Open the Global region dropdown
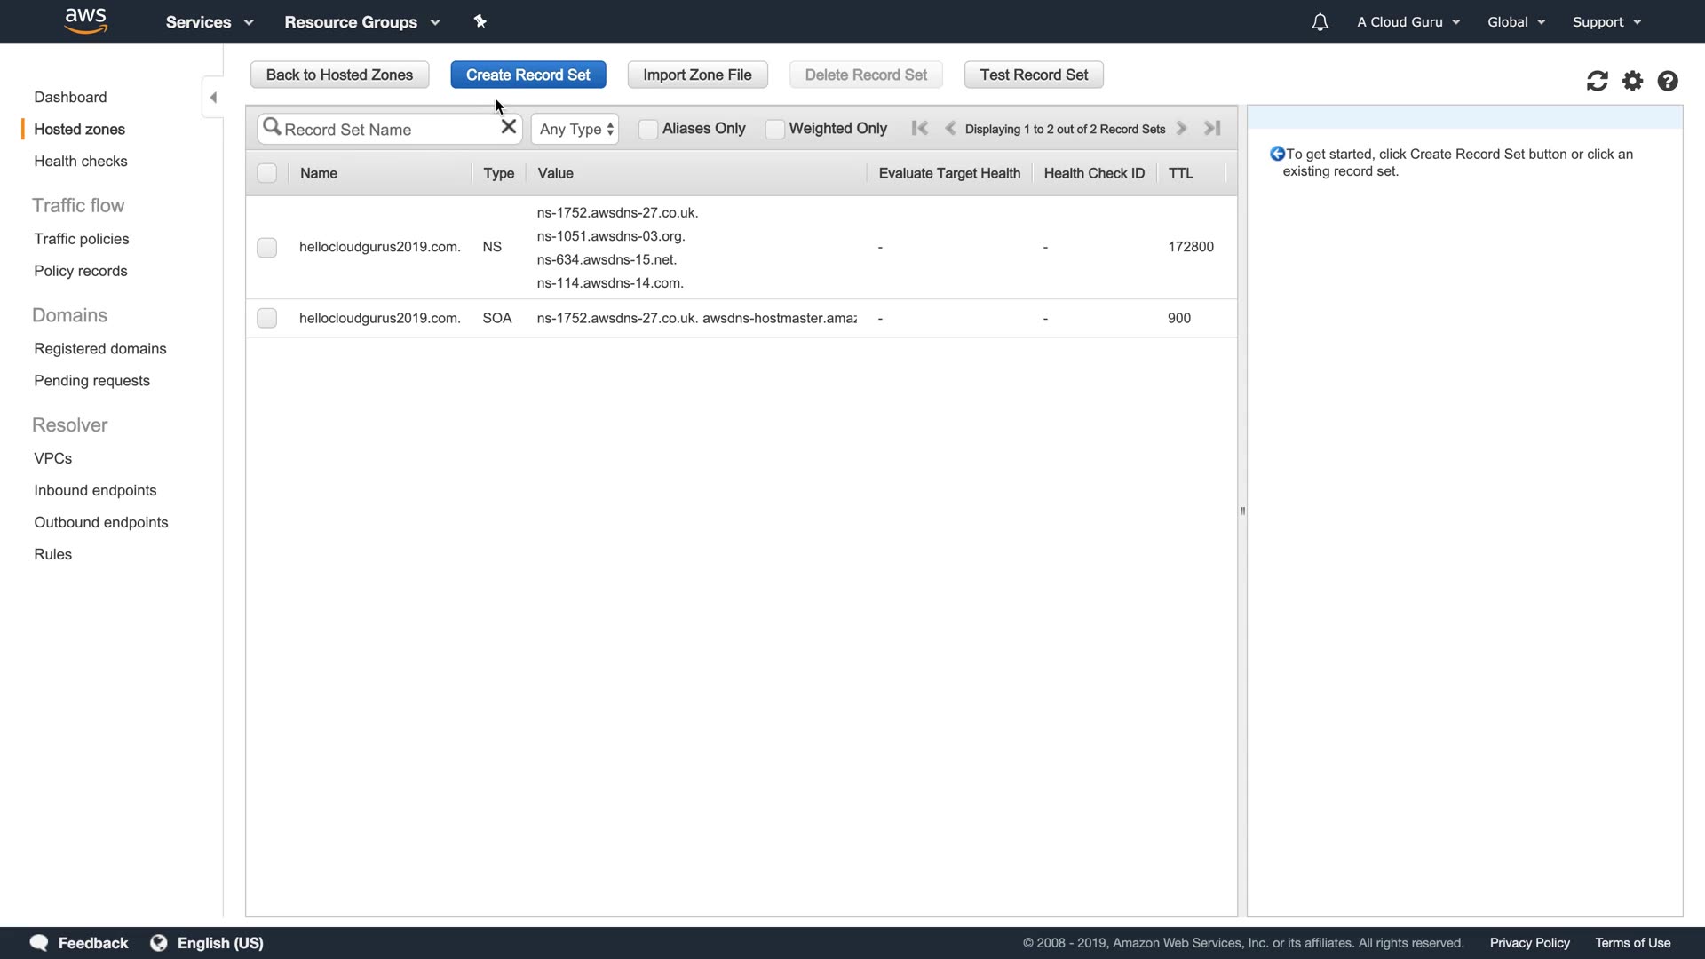This screenshot has width=1705, height=959. [x=1516, y=22]
